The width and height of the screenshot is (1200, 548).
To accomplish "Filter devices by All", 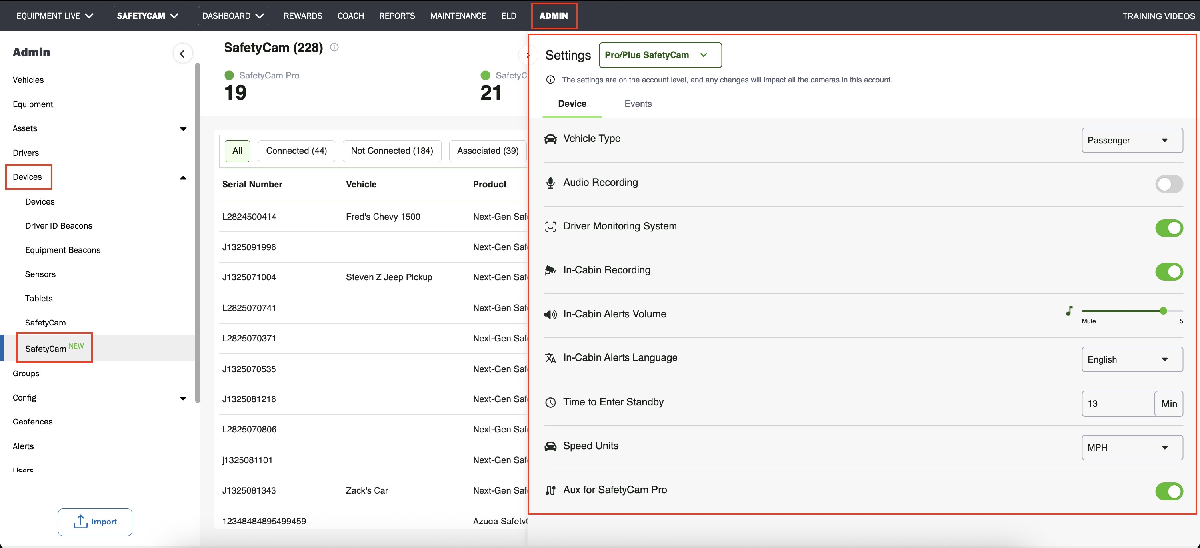I will (237, 151).
